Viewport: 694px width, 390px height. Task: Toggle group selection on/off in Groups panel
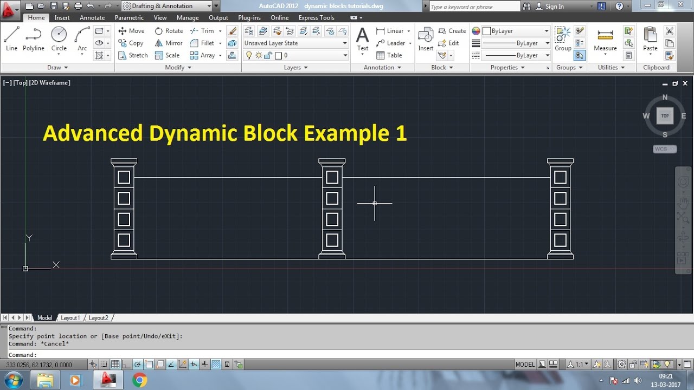point(580,55)
